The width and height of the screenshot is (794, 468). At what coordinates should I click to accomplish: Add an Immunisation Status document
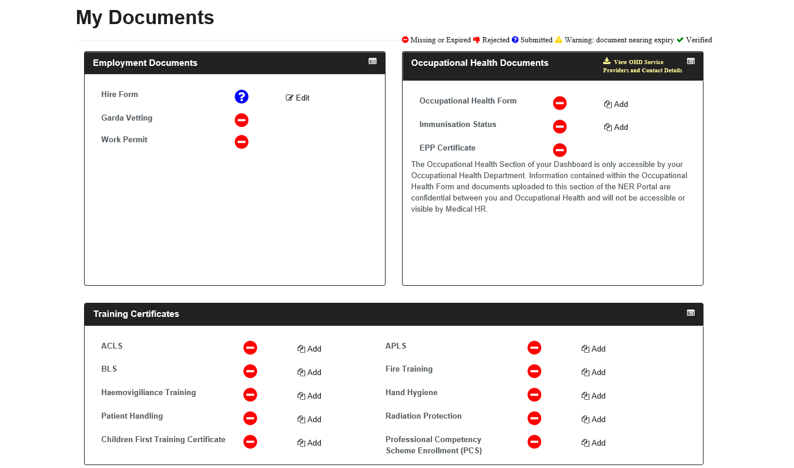(616, 128)
